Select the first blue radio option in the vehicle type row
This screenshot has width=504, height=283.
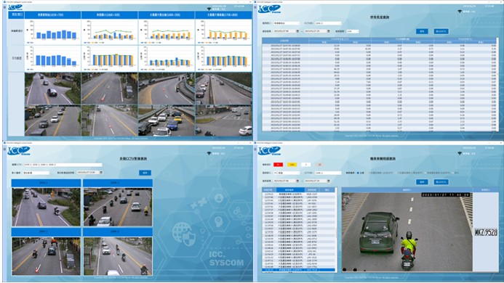click(358, 173)
